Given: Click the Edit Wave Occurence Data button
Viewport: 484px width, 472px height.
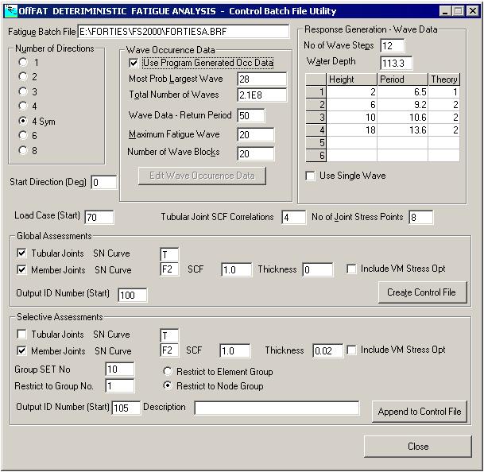Looking at the screenshot, I should 202,176.
